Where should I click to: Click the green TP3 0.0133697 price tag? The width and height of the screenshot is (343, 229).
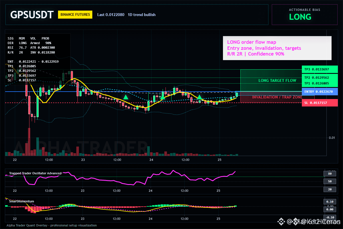[x=320, y=69]
